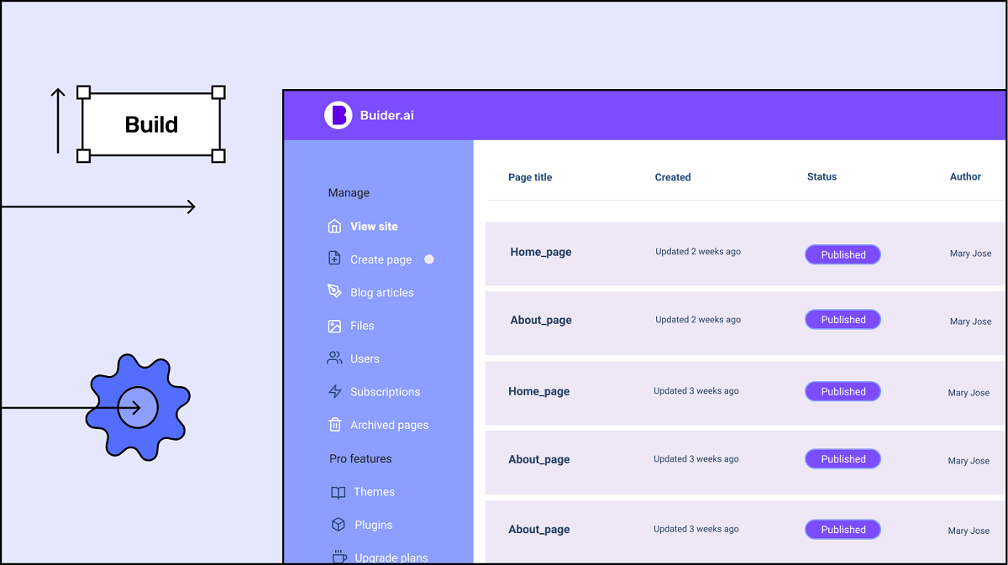Select the pen icon for Blog articles
The image size is (1008, 565).
[x=334, y=291]
